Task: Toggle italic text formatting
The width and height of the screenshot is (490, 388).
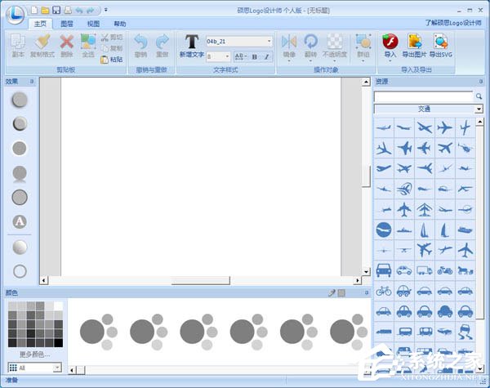Action: tap(265, 56)
